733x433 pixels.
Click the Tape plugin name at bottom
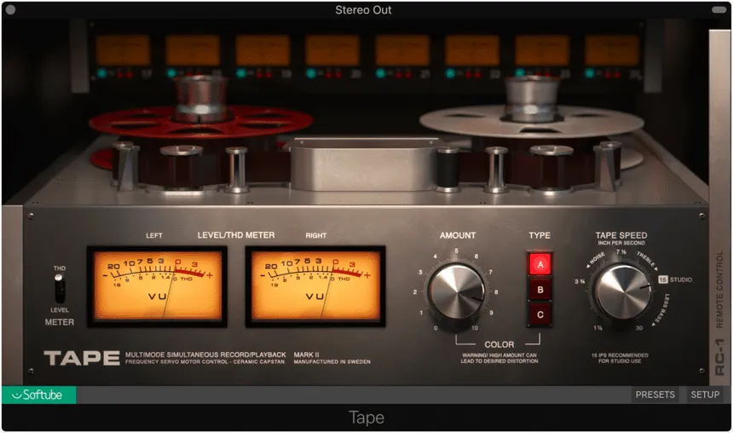(366, 418)
